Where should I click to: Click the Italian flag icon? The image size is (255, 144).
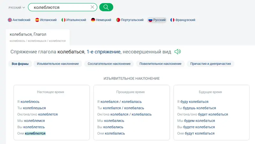(63, 20)
